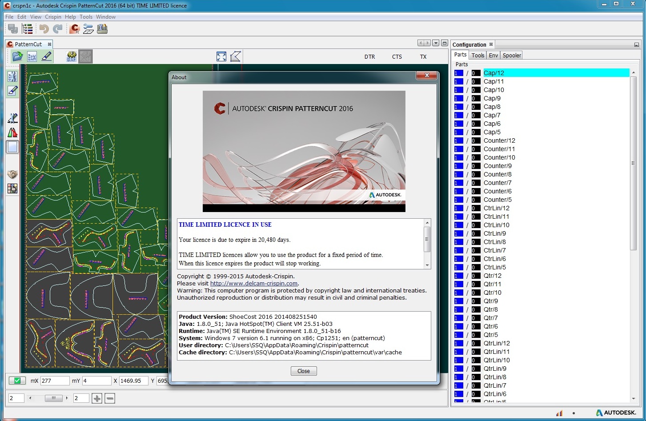Screen dimensions: 646x421
Task: Click the mX input field showing 277
Action: click(x=55, y=381)
